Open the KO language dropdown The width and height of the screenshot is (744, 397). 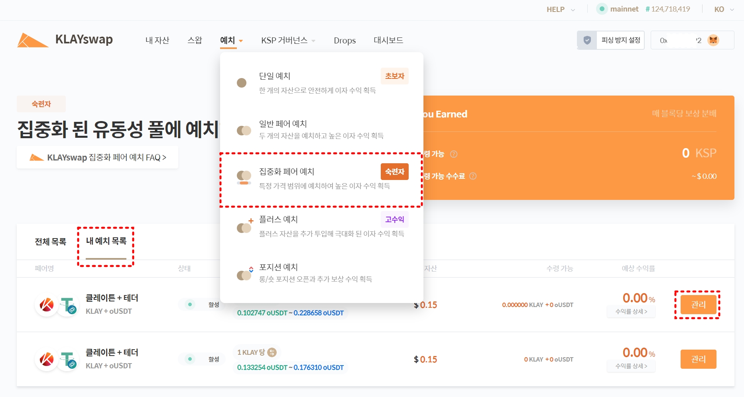tap(724, 10)
